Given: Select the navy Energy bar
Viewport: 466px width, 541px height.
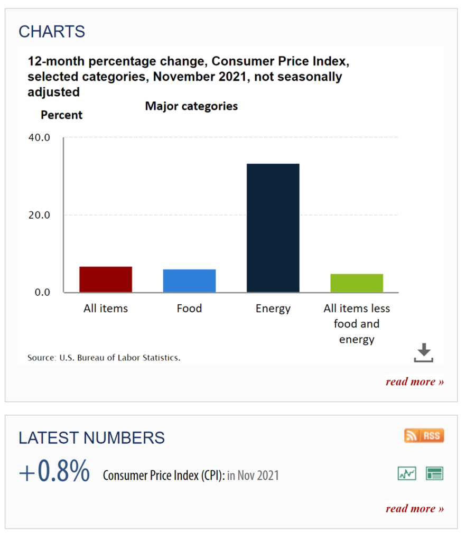Looking at the screenshot, I should pos(273,228).
